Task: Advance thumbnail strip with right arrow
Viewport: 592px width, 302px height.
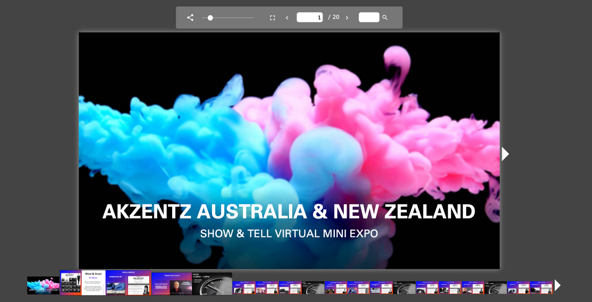Action: click(x=557, y=285)
